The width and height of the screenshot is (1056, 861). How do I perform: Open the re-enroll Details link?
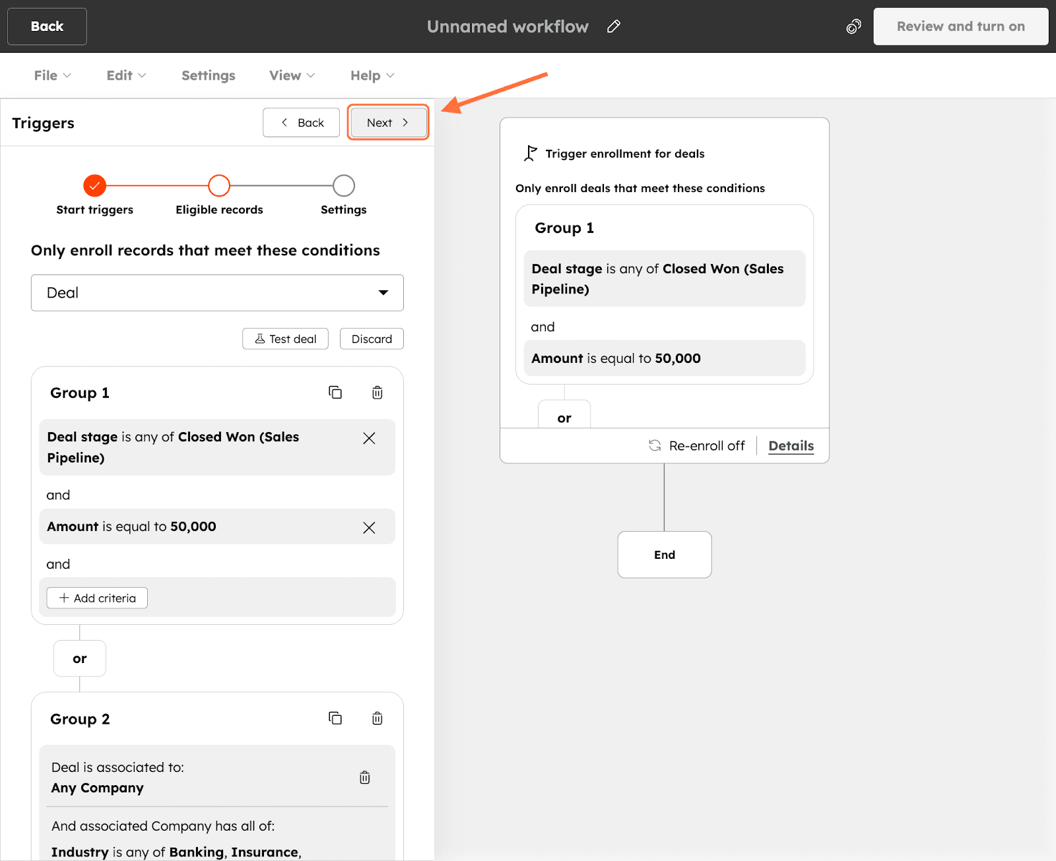791,446
